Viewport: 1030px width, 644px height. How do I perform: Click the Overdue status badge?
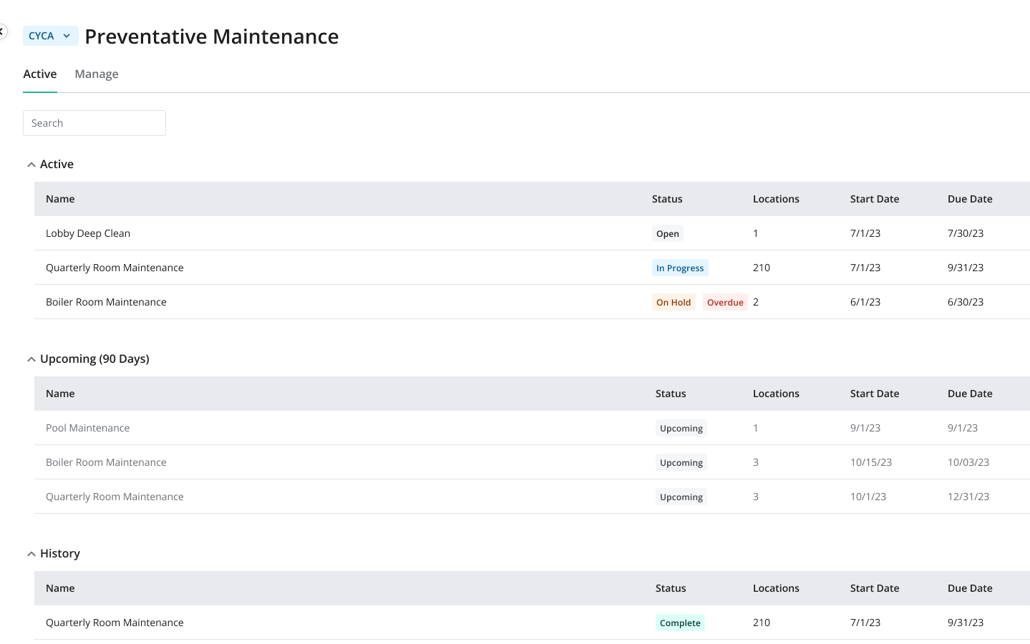tap(725, 303)
